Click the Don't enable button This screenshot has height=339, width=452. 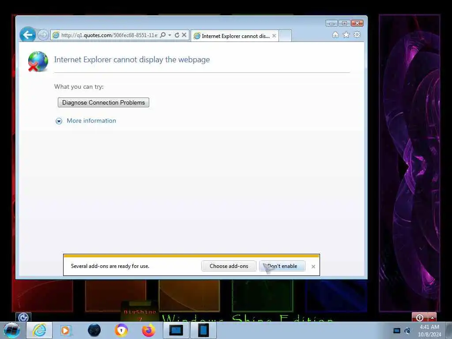[x=282, y=266]
